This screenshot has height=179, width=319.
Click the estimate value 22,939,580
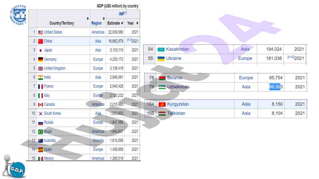pos(116,32)
